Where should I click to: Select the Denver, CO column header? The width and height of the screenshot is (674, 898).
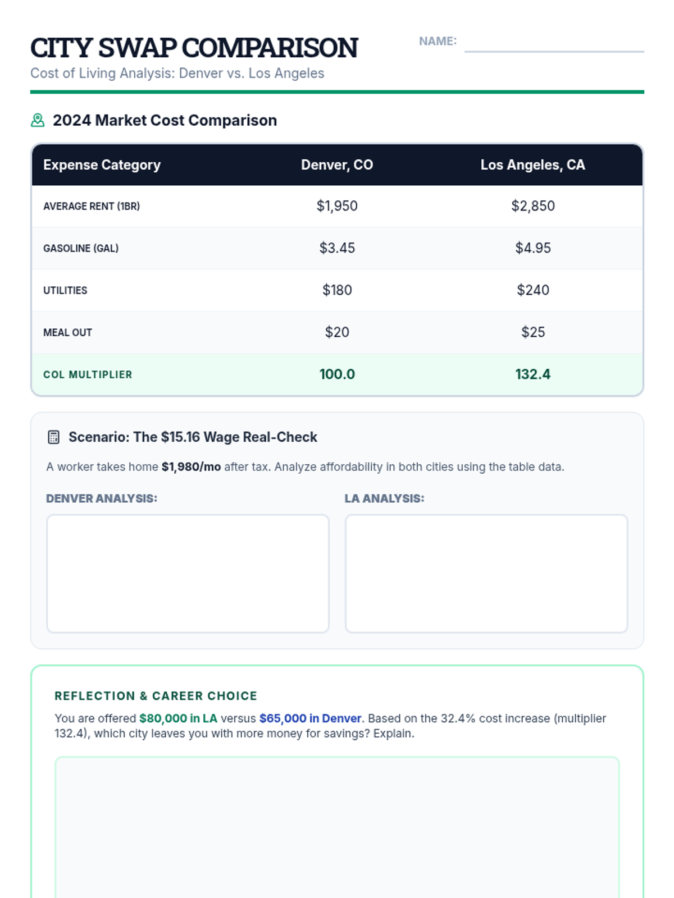pyautogui.click(x=337, y=165)
